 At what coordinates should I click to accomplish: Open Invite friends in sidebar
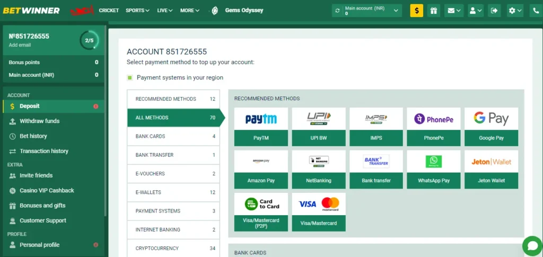(54, 175)
